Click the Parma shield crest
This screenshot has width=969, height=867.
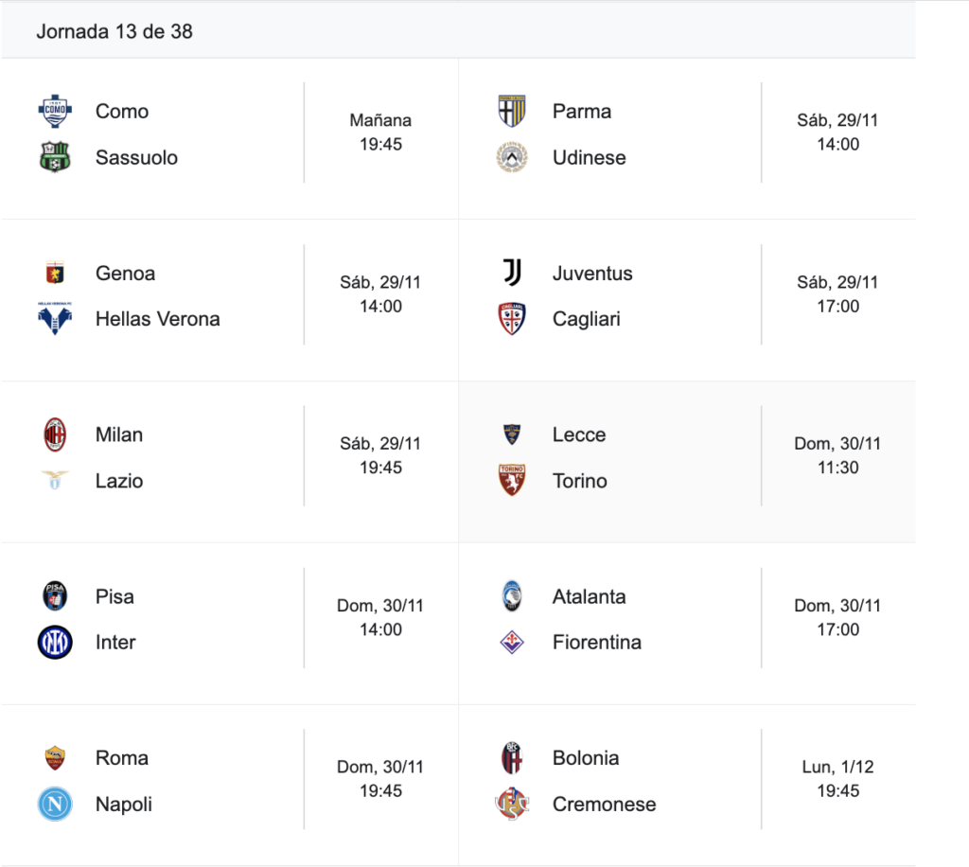coord(512,112)
